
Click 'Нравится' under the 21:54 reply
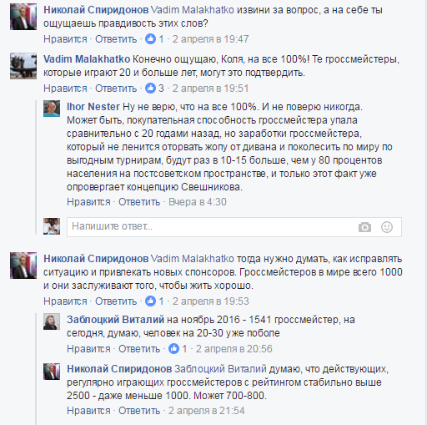tap(88, 411)
